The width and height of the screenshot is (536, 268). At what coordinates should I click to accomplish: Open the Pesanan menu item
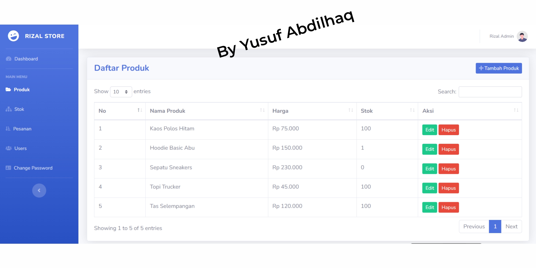point(22,129)
